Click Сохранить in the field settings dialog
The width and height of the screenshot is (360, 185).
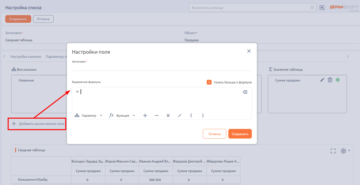[240, 134]
